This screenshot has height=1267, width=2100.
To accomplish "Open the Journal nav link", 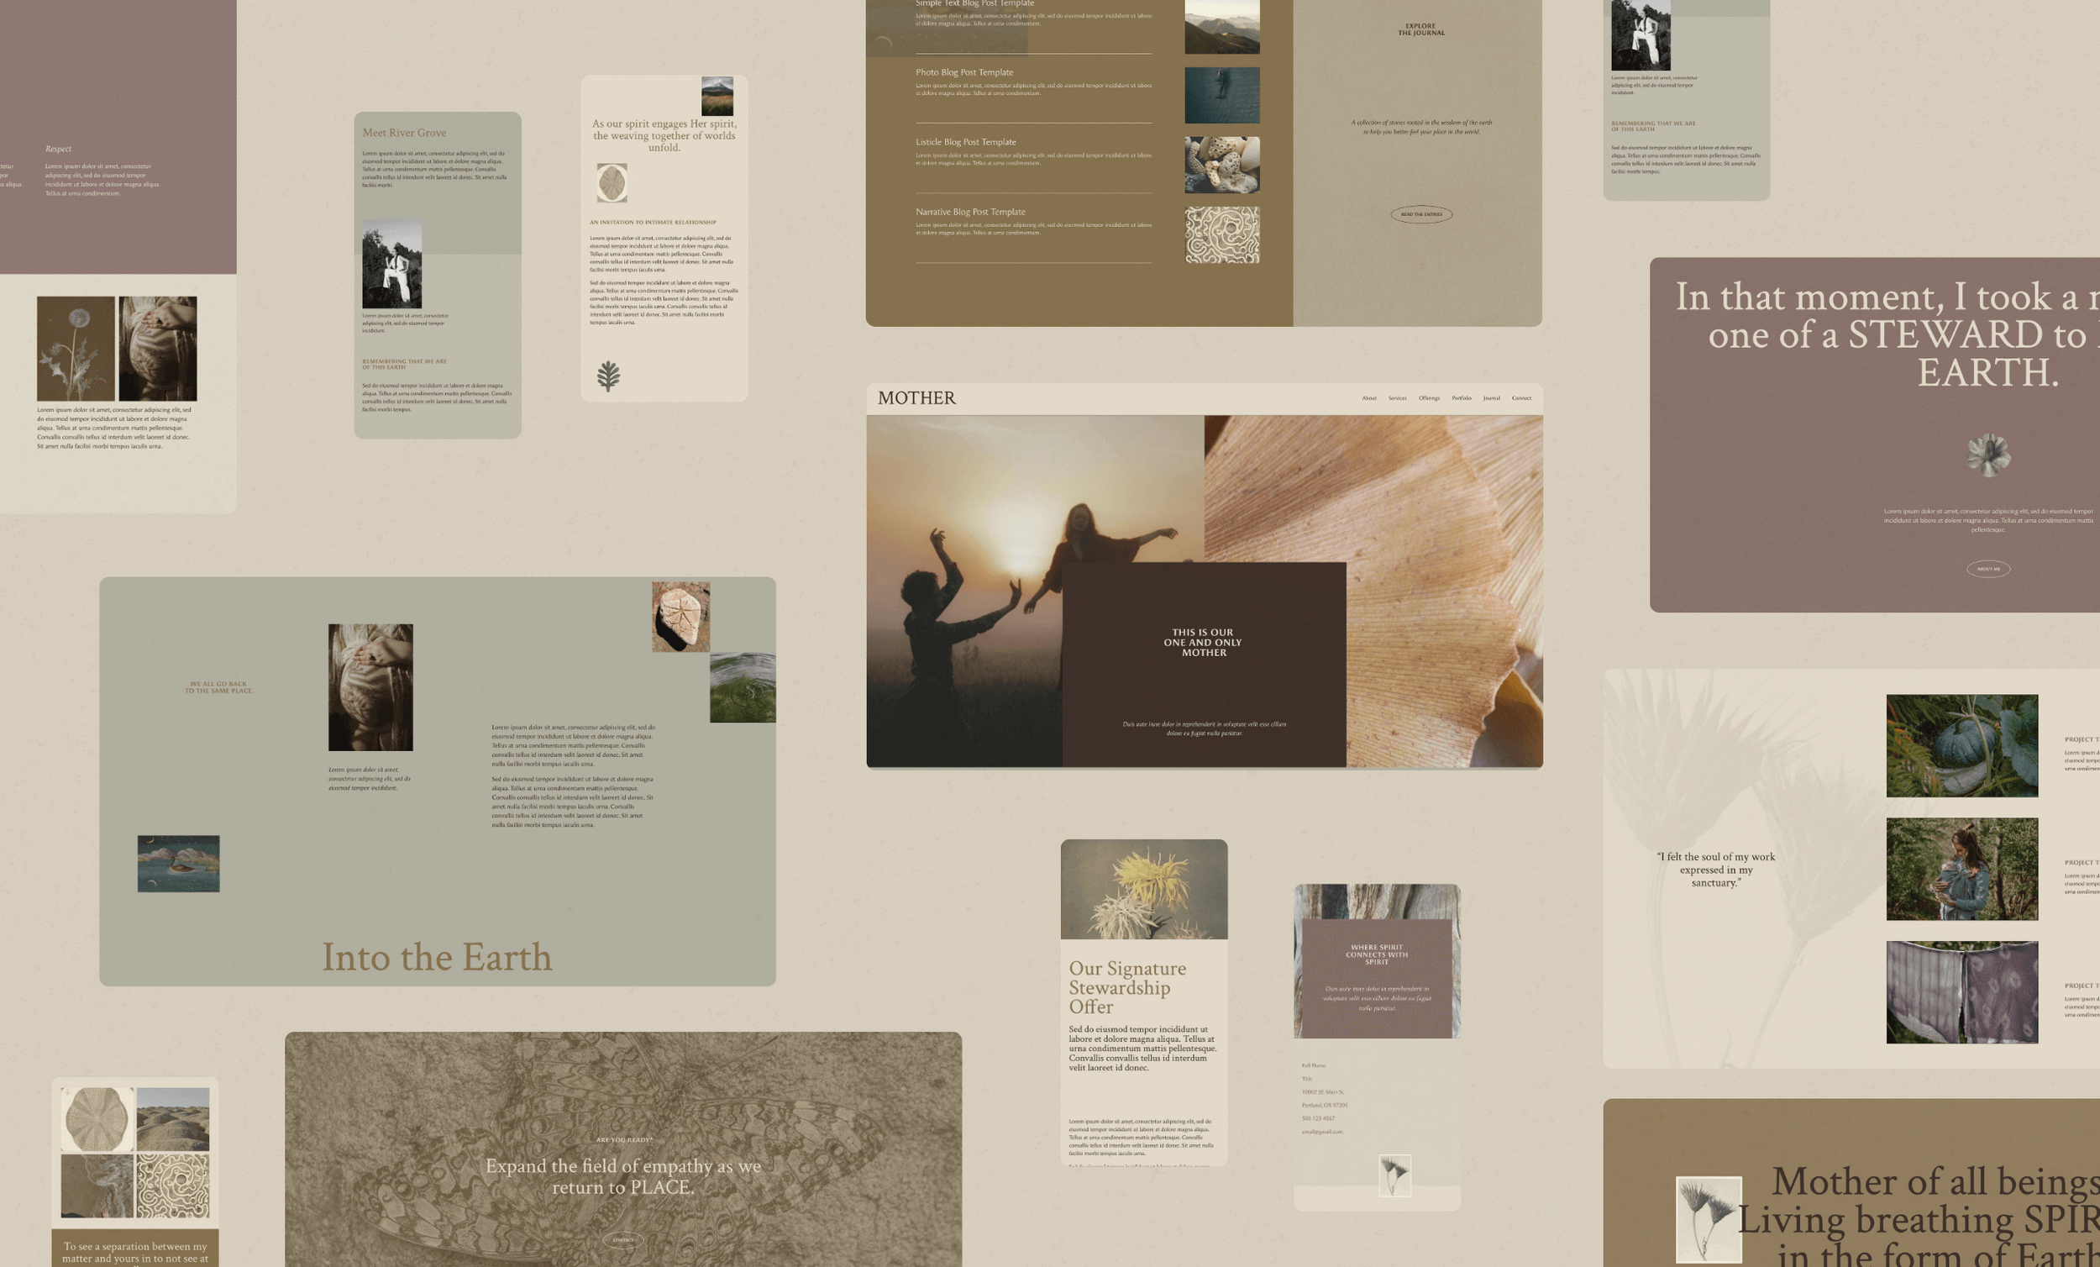I will coord(1491,398).
